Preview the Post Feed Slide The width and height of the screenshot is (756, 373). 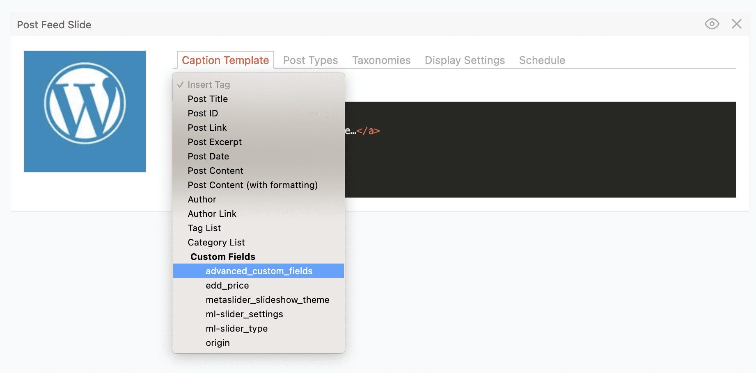coord(712,24)
